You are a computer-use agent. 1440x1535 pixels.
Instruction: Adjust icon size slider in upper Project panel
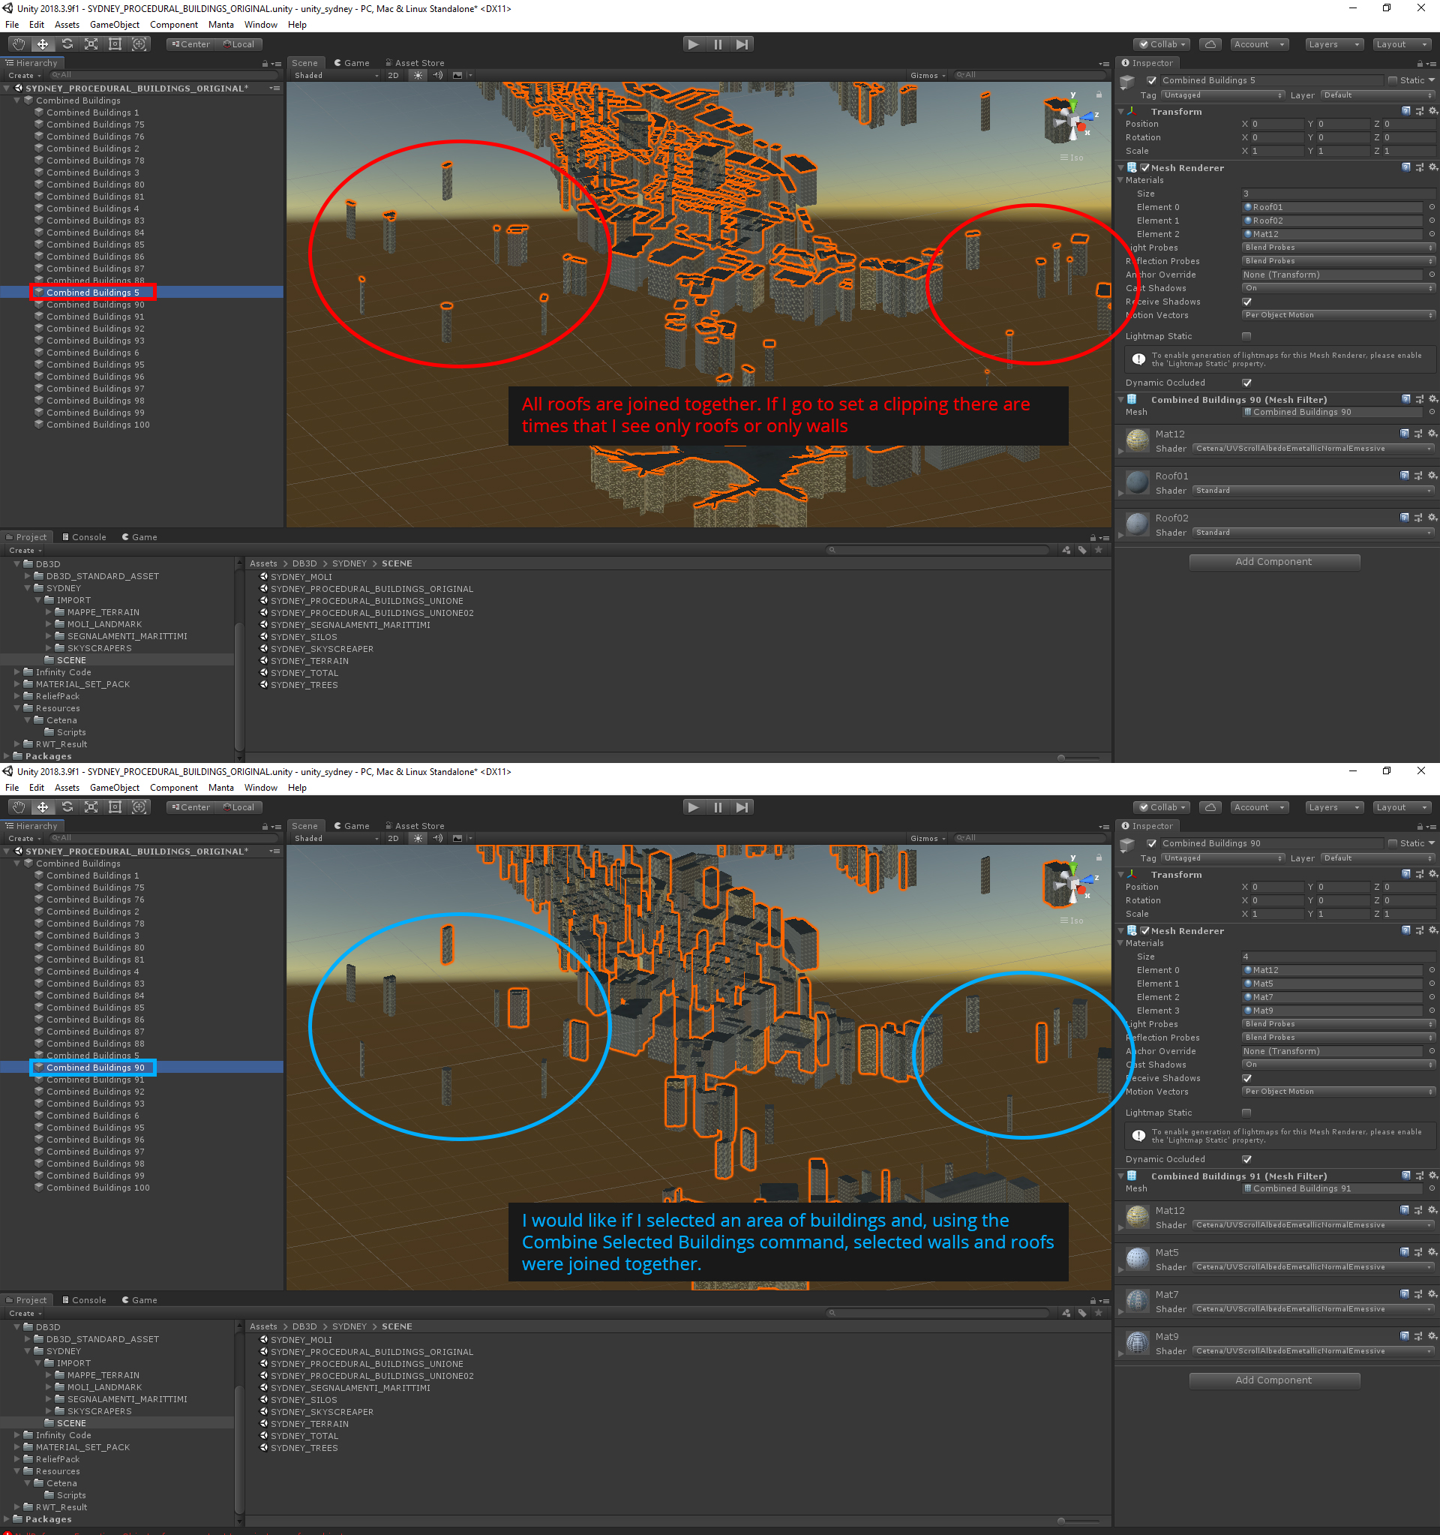(x=1079, y=758)
